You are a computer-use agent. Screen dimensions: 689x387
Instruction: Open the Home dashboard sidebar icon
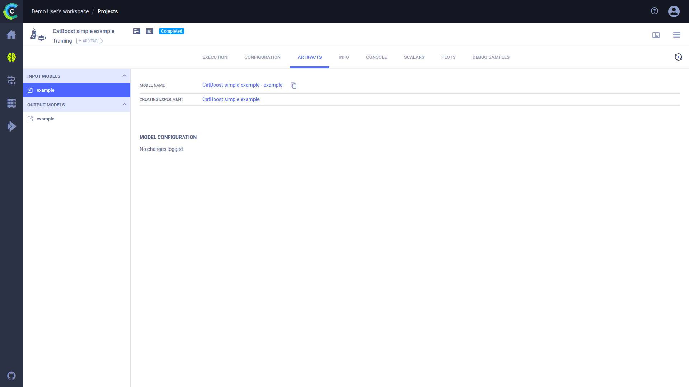click(11, 35)
